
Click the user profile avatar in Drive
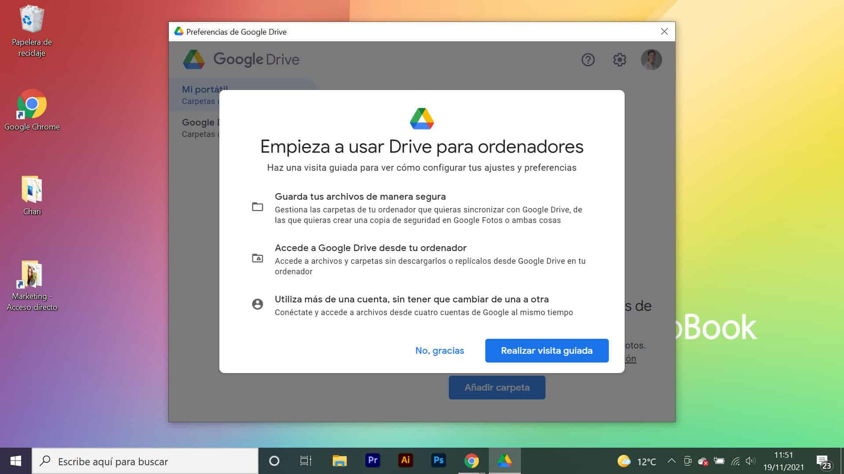click(x=651, y=60)
